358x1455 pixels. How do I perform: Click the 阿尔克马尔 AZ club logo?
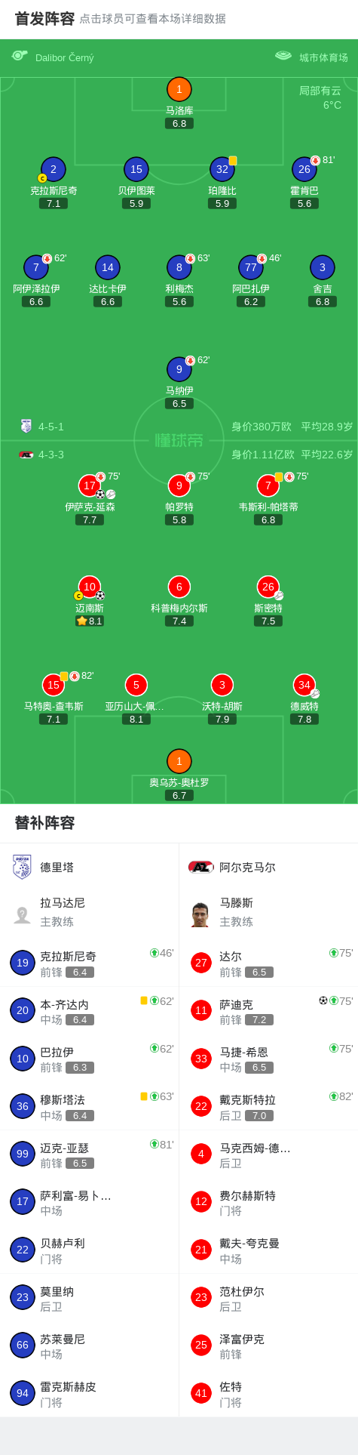tap(201, 867)
